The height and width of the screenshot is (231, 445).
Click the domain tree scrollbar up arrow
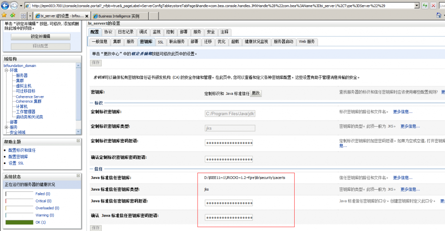click(79, 65)
